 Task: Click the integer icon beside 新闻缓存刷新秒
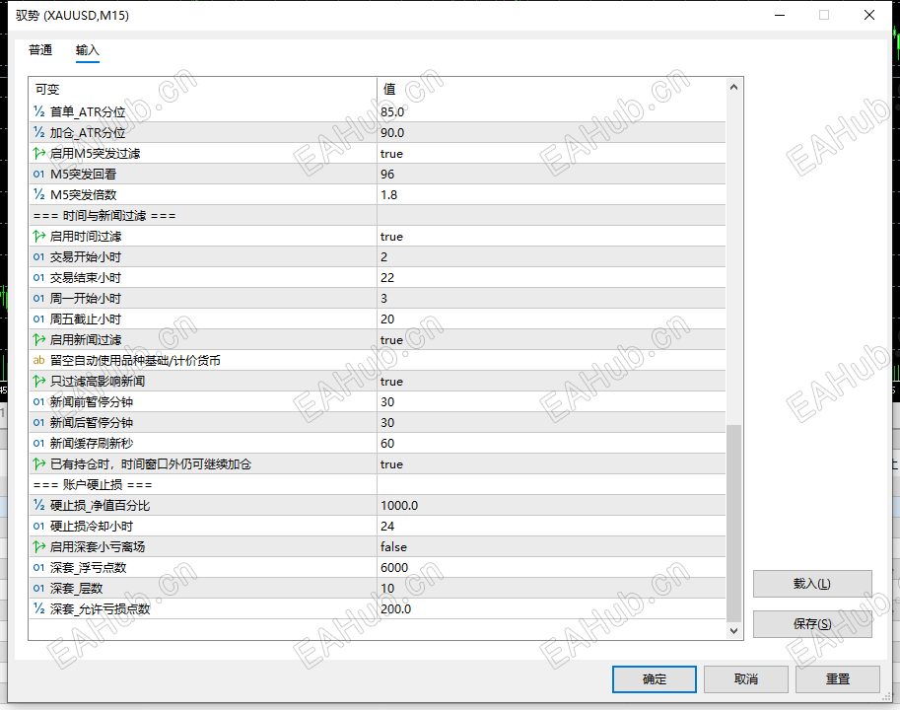click(39, 443)
